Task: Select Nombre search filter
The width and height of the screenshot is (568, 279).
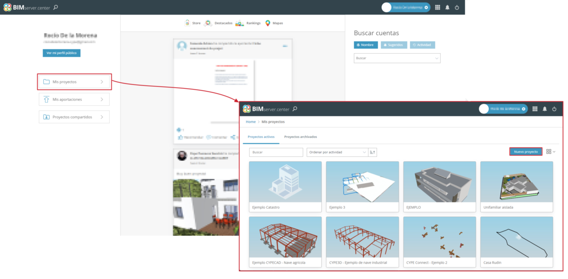Action: [366, 45]
